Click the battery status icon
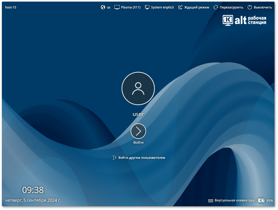This screenshot has height=210, width=278. pyautogui.click(x=261, y=200)
